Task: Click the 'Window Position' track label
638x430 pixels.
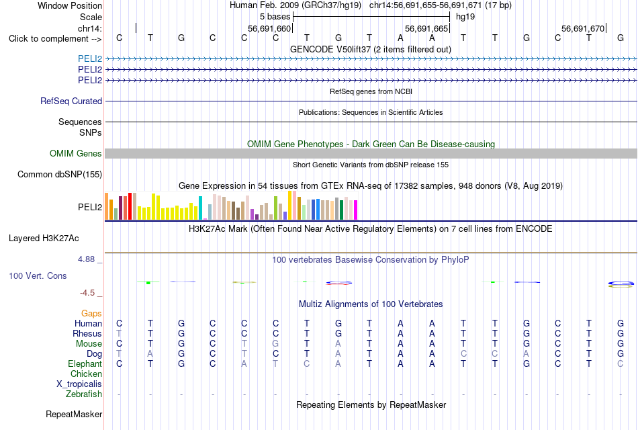Action: (x=70, y=5)
